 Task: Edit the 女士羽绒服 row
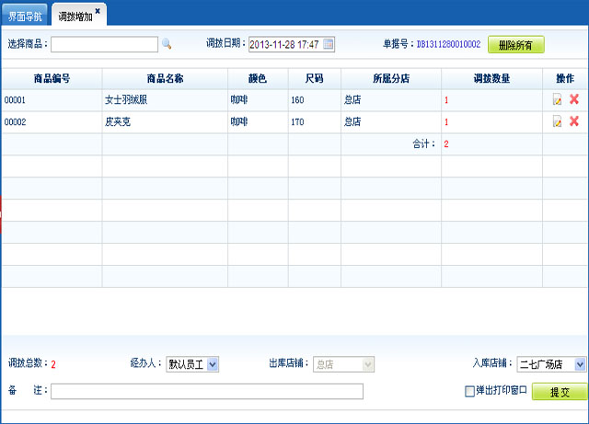click(x=557, y=99)
